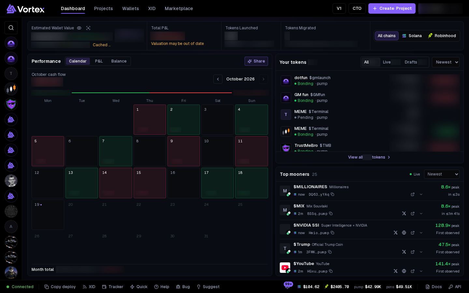Open notifications with the 99+ badge
Viewport: 469px width, 293px height.
(288, 286)
